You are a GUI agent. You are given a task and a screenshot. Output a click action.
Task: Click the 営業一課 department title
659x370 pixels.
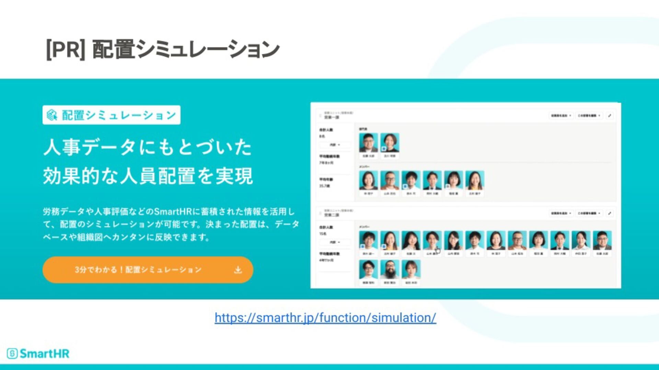pos(332,118)
